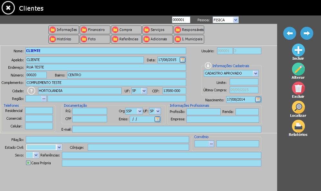Click the Convênio browse ellipsis button
The image size is (321, 191).
click(x=211, y=144)
